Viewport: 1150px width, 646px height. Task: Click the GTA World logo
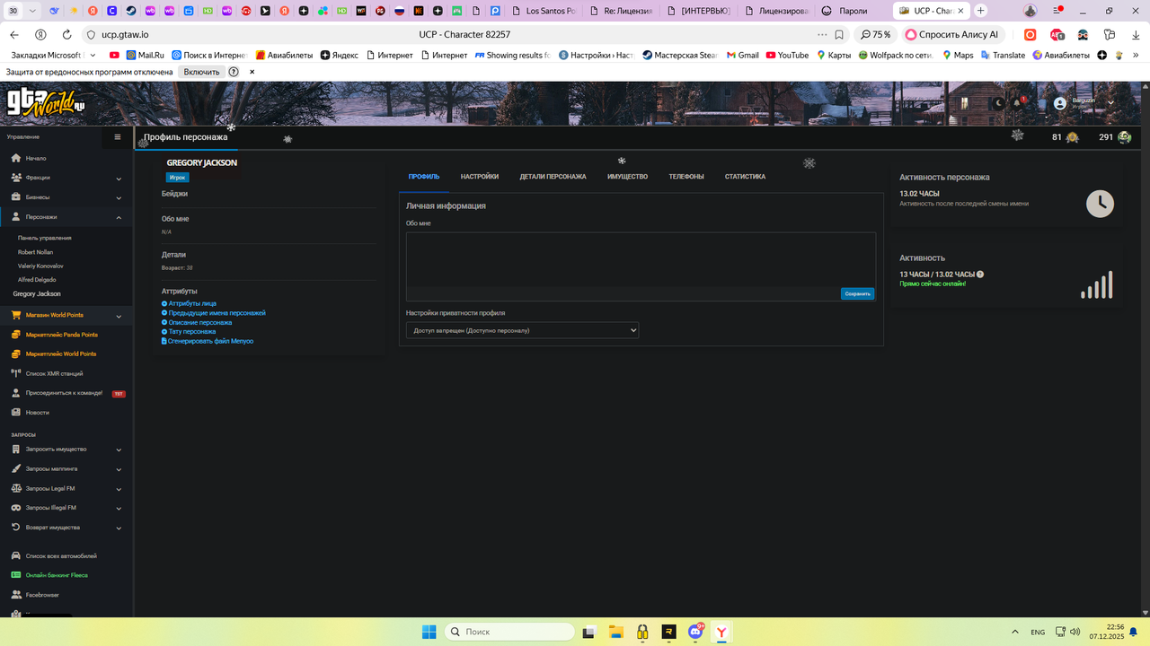[x=46, y=103]
